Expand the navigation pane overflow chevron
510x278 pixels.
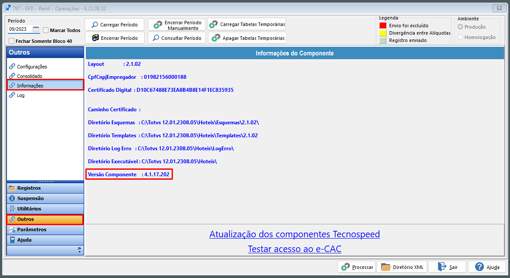[79, 250]
